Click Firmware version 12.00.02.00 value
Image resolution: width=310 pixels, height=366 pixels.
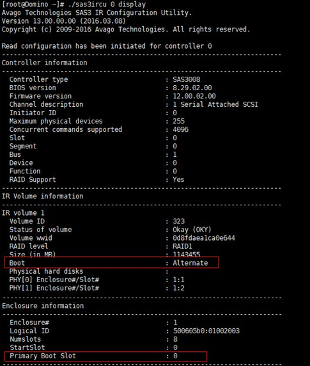pyautogui.click(x=194, y=96)
